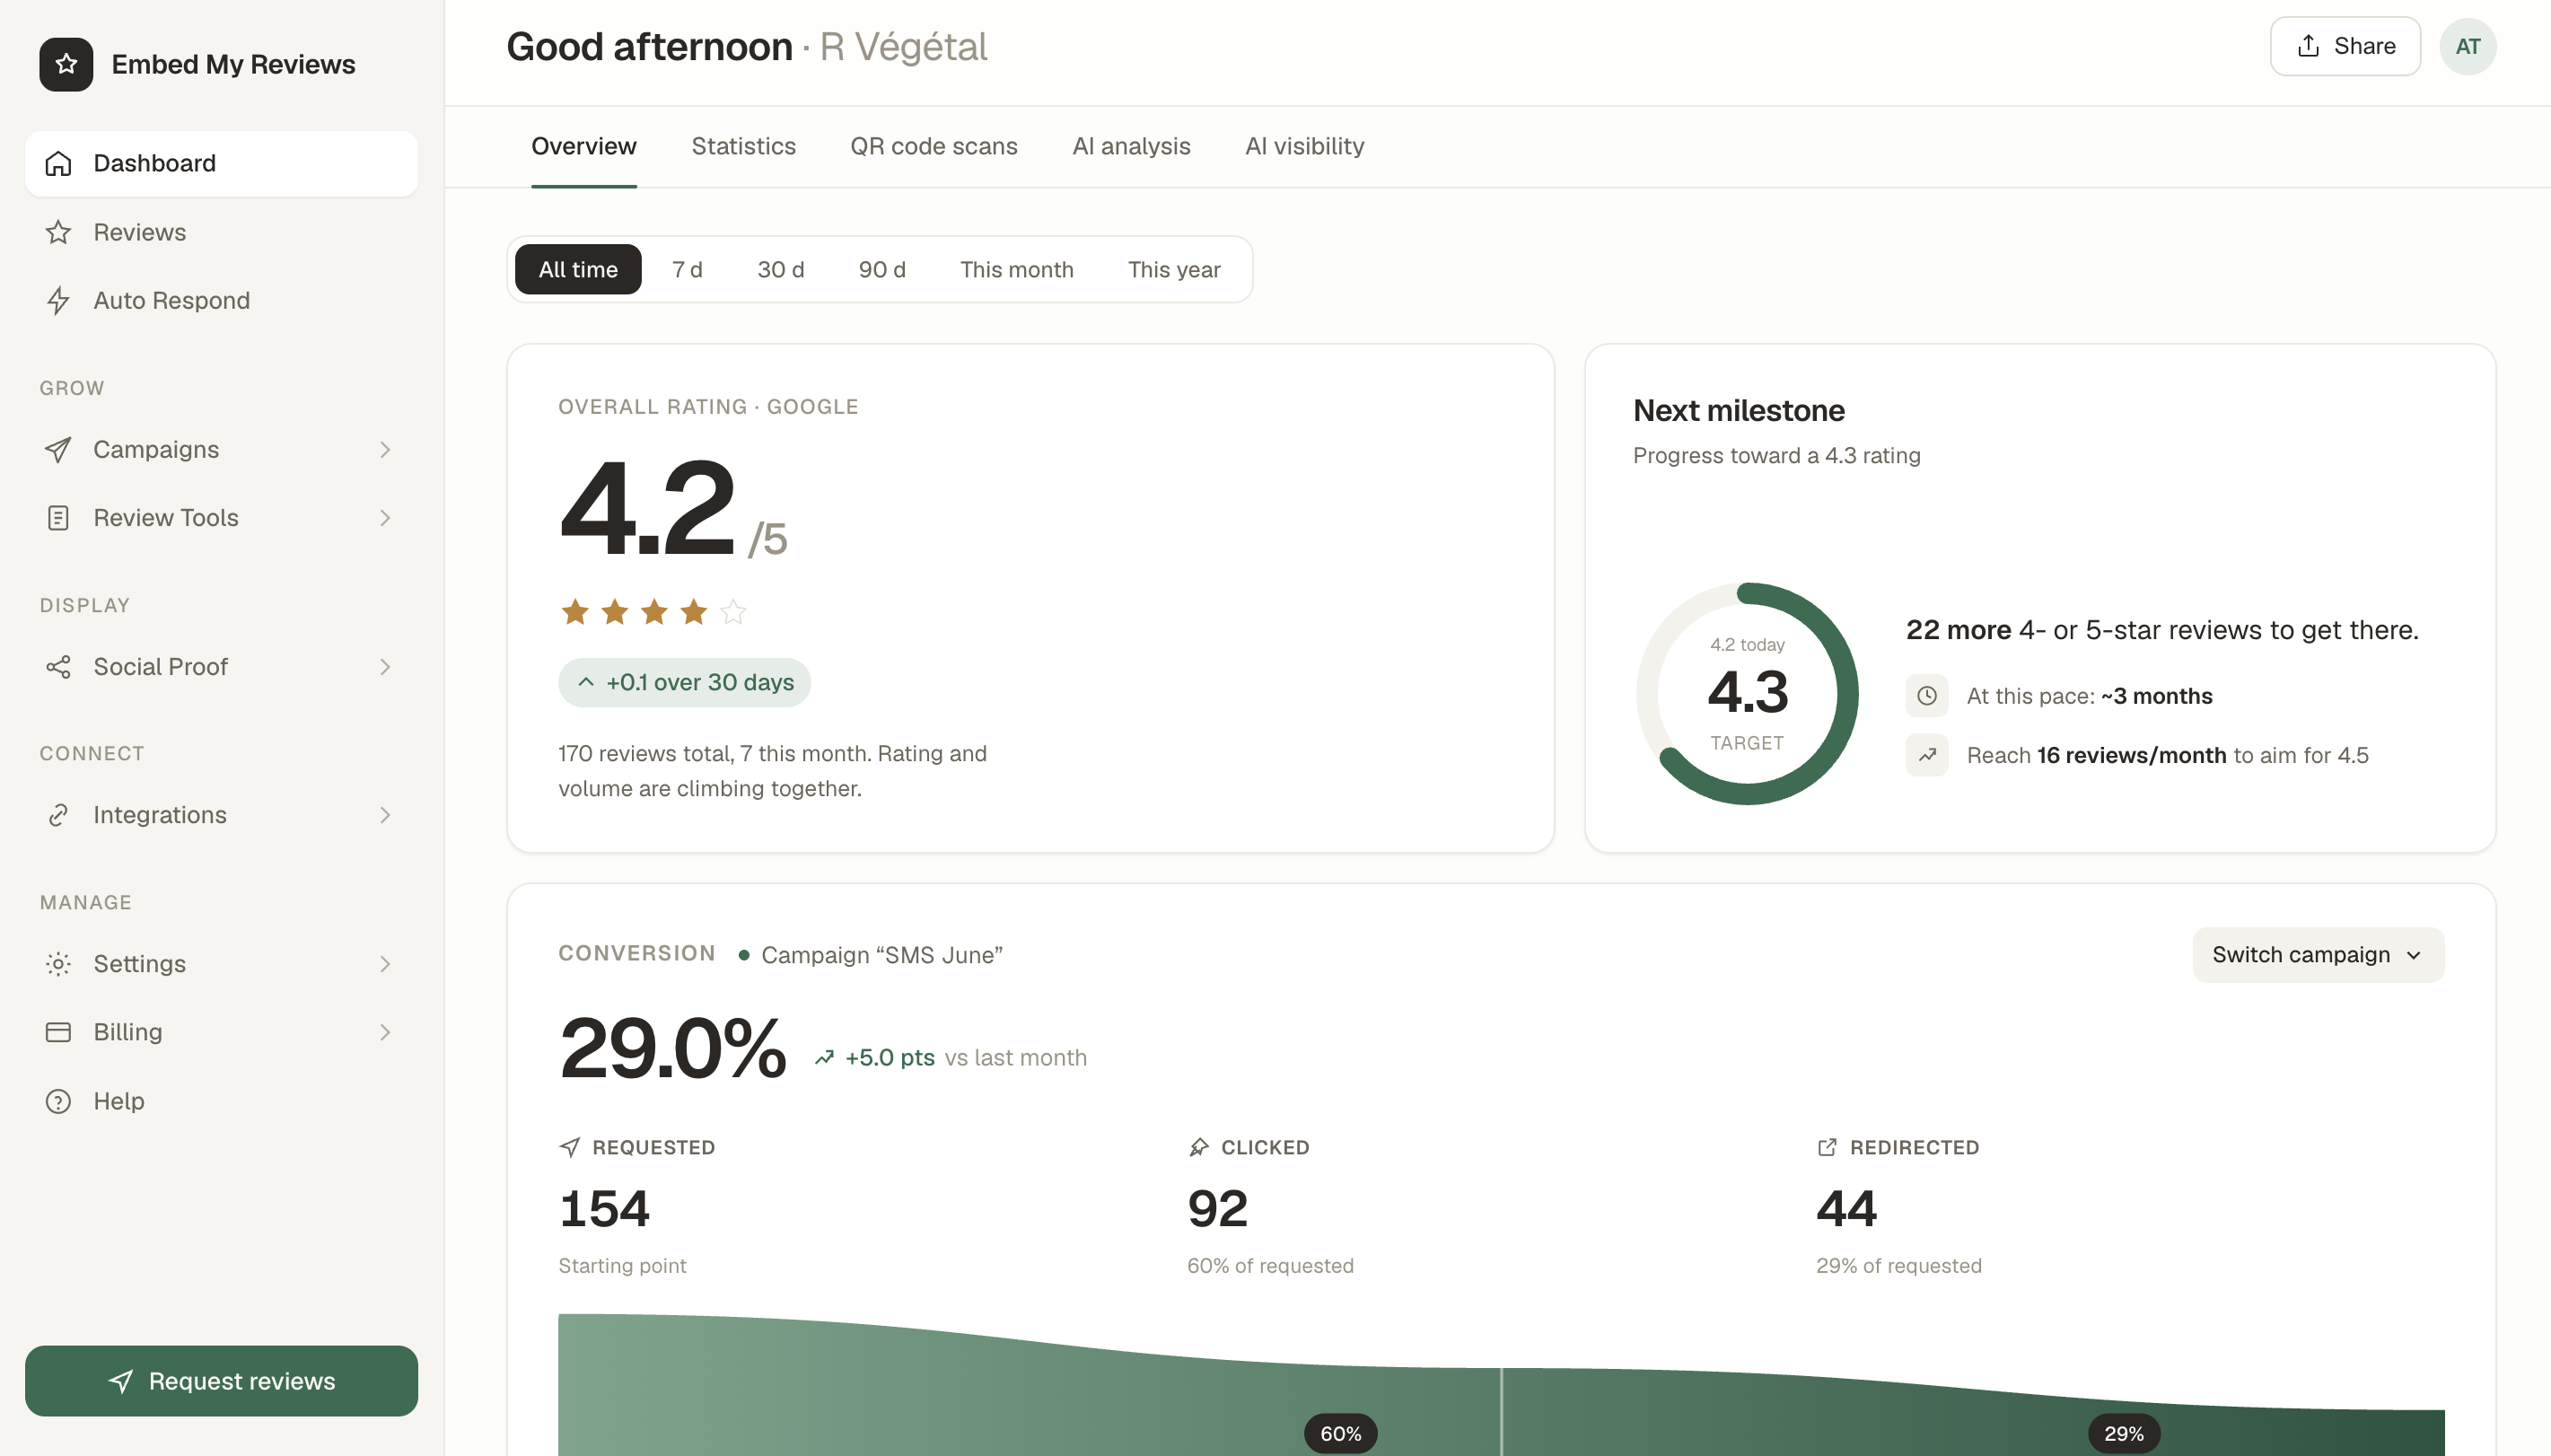Click the trend arrow beside +5.0 pts

824,1058
